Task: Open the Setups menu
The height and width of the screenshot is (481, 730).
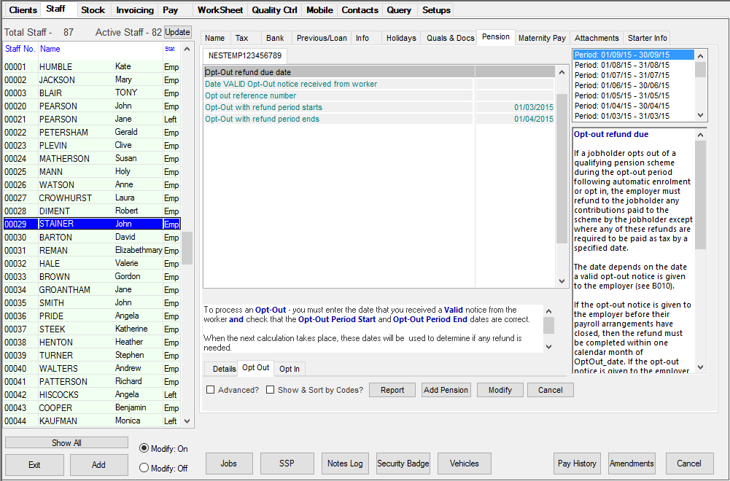Action: (435, 9)
